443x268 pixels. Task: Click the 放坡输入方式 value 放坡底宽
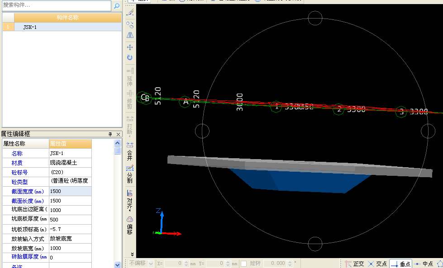tap(70, 239)
